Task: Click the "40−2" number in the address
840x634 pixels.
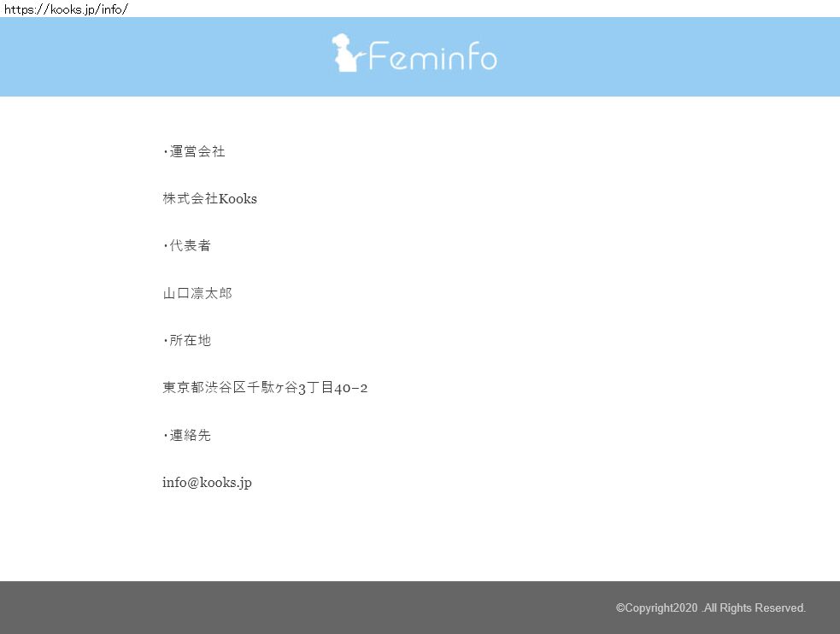Action: click(x=350, y=389)
